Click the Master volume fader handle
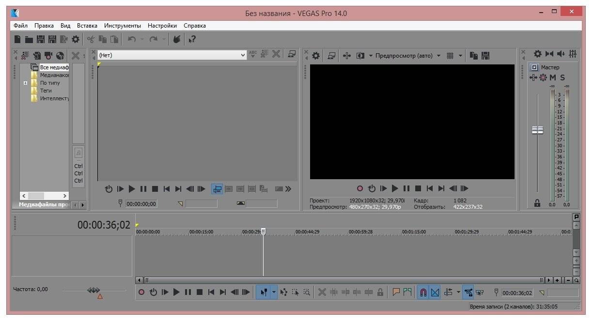This screenshot has height=324, width=594. (537, 130)
